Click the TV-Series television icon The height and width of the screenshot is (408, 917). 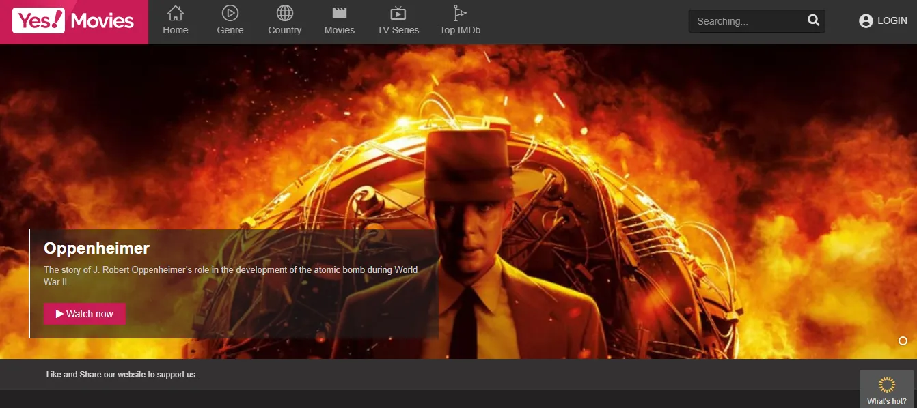tap(398, 13)
